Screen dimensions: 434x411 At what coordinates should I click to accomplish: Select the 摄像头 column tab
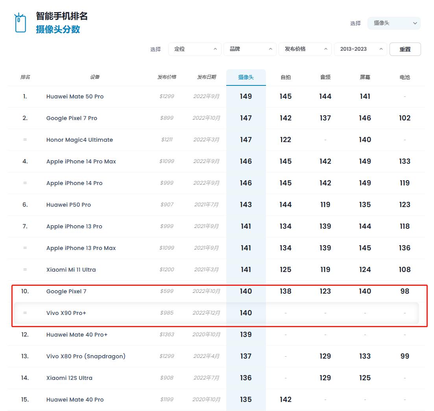coord(246,78)
